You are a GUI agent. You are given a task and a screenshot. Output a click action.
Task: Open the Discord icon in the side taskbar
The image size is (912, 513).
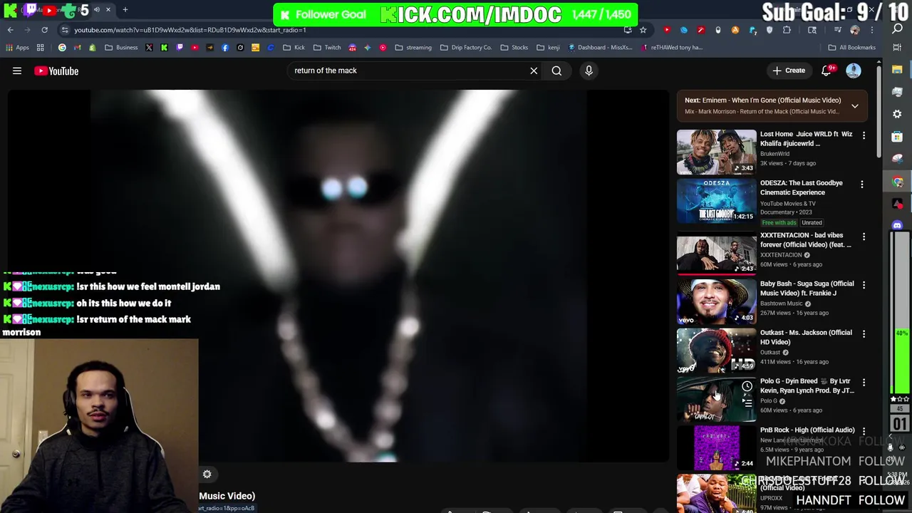point(898,225)
